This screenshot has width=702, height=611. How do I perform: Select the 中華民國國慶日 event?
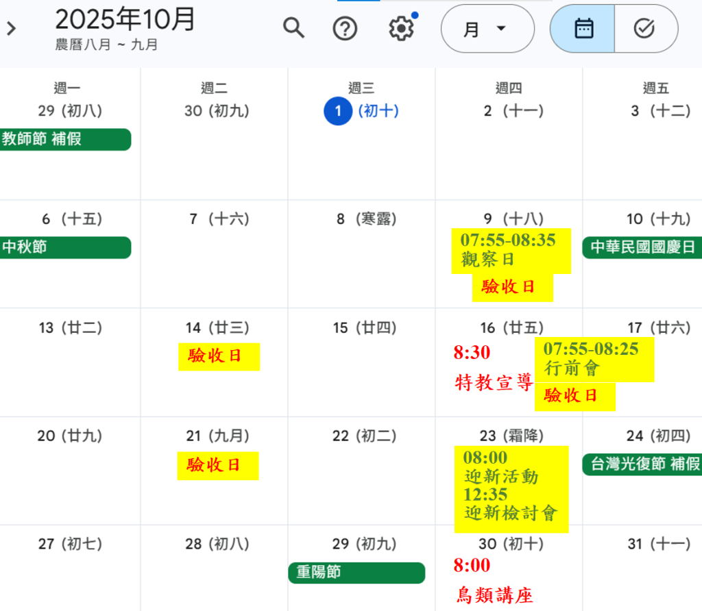coord(642,247)
